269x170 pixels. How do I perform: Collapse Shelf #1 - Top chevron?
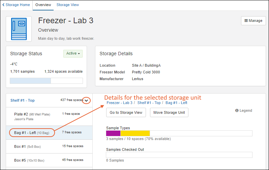click(x=86, y=100)
